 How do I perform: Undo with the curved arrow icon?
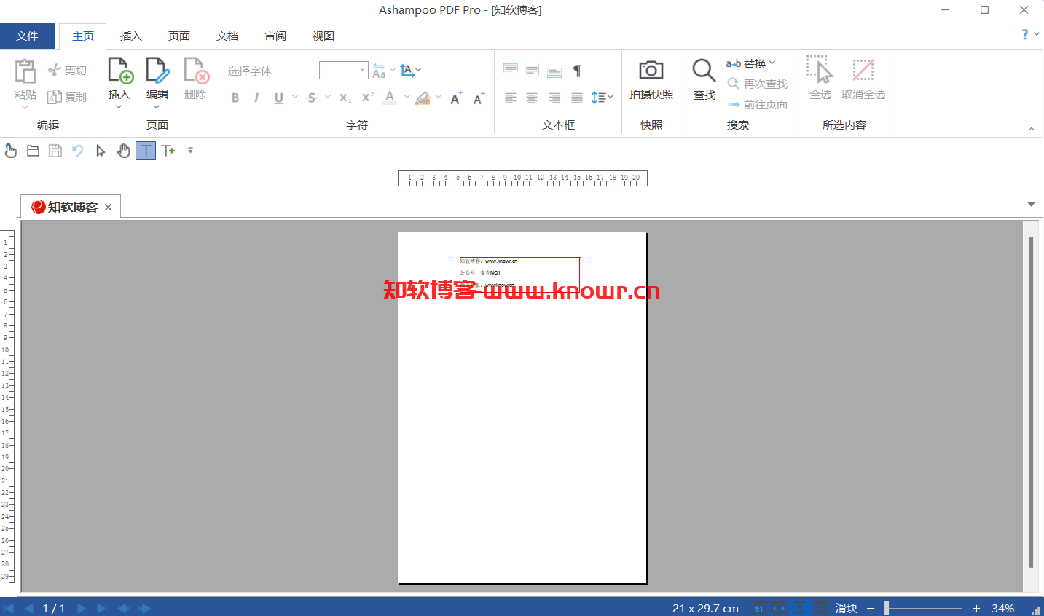[78, 151]
